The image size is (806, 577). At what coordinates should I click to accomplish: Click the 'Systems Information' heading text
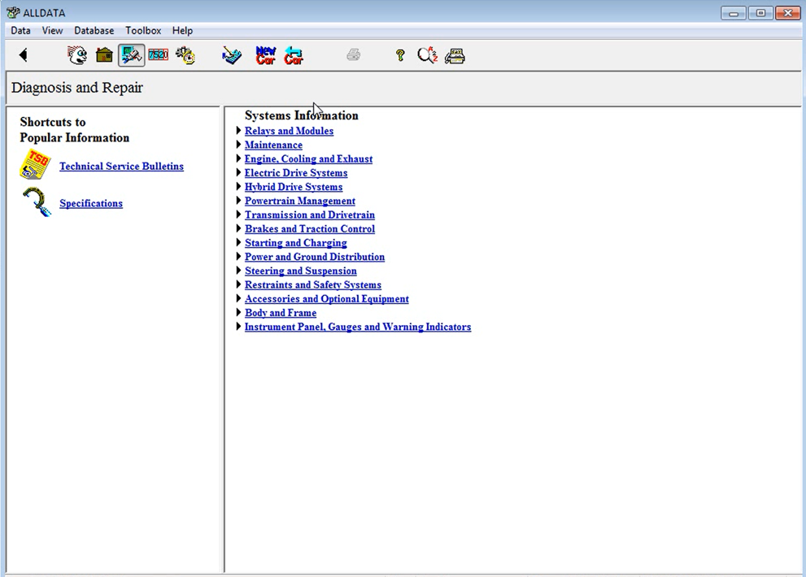(301, 115)
